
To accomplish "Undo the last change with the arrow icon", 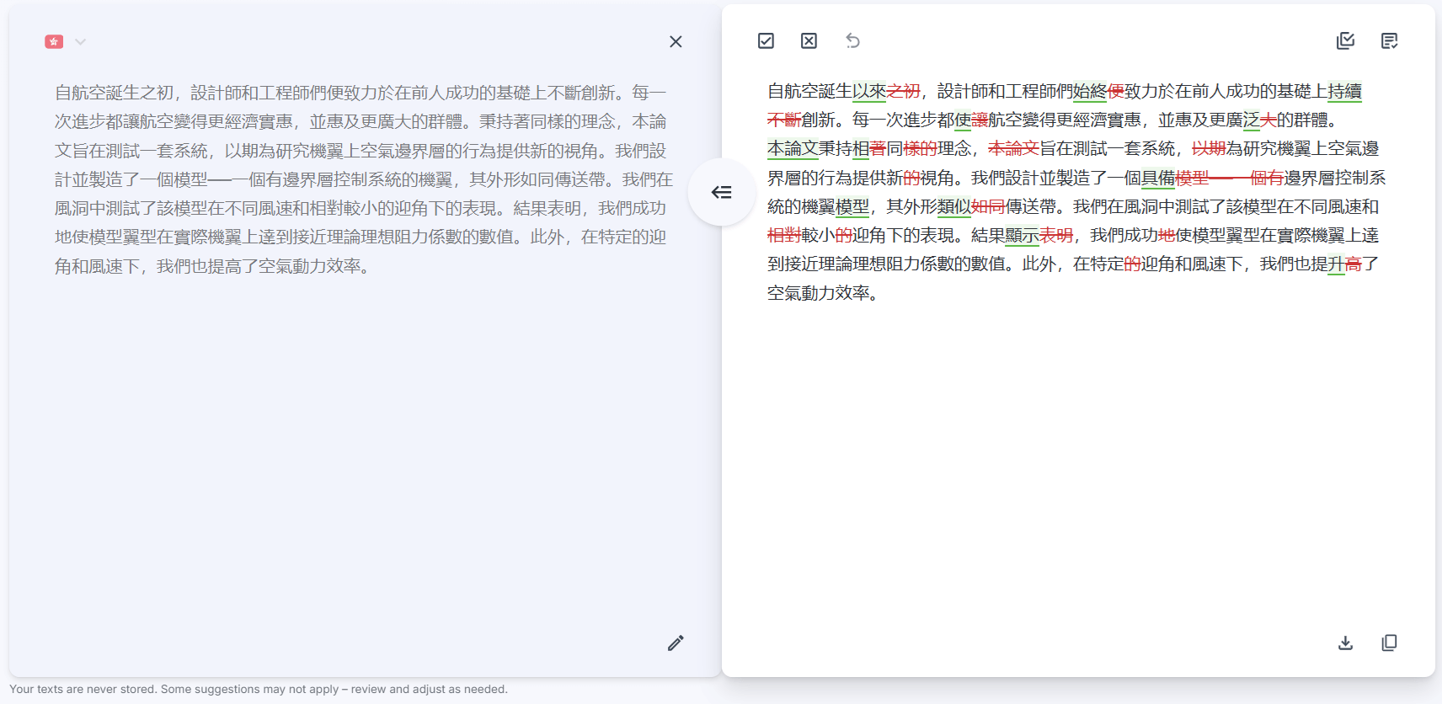I will tap(852, 40).
